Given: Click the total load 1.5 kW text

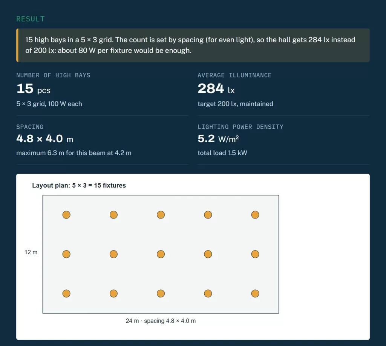Looking at the screenshot, I should coord(222,153).
